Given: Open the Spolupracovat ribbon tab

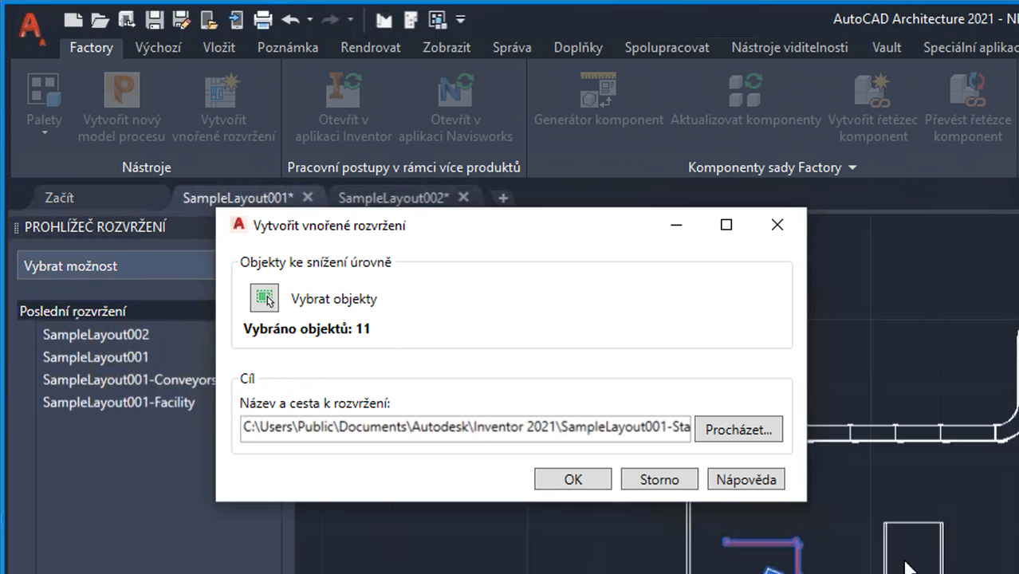Looking at the screenshot, I should coord(667,48).
